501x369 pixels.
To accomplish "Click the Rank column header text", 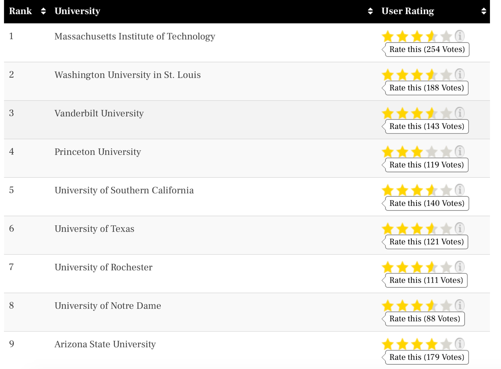I will 21,11.
